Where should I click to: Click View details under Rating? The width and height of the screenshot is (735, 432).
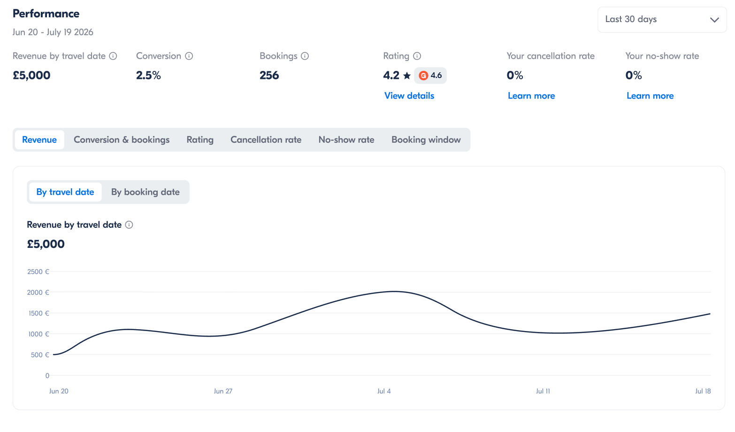pyautogui.click(x=409, y=96)
